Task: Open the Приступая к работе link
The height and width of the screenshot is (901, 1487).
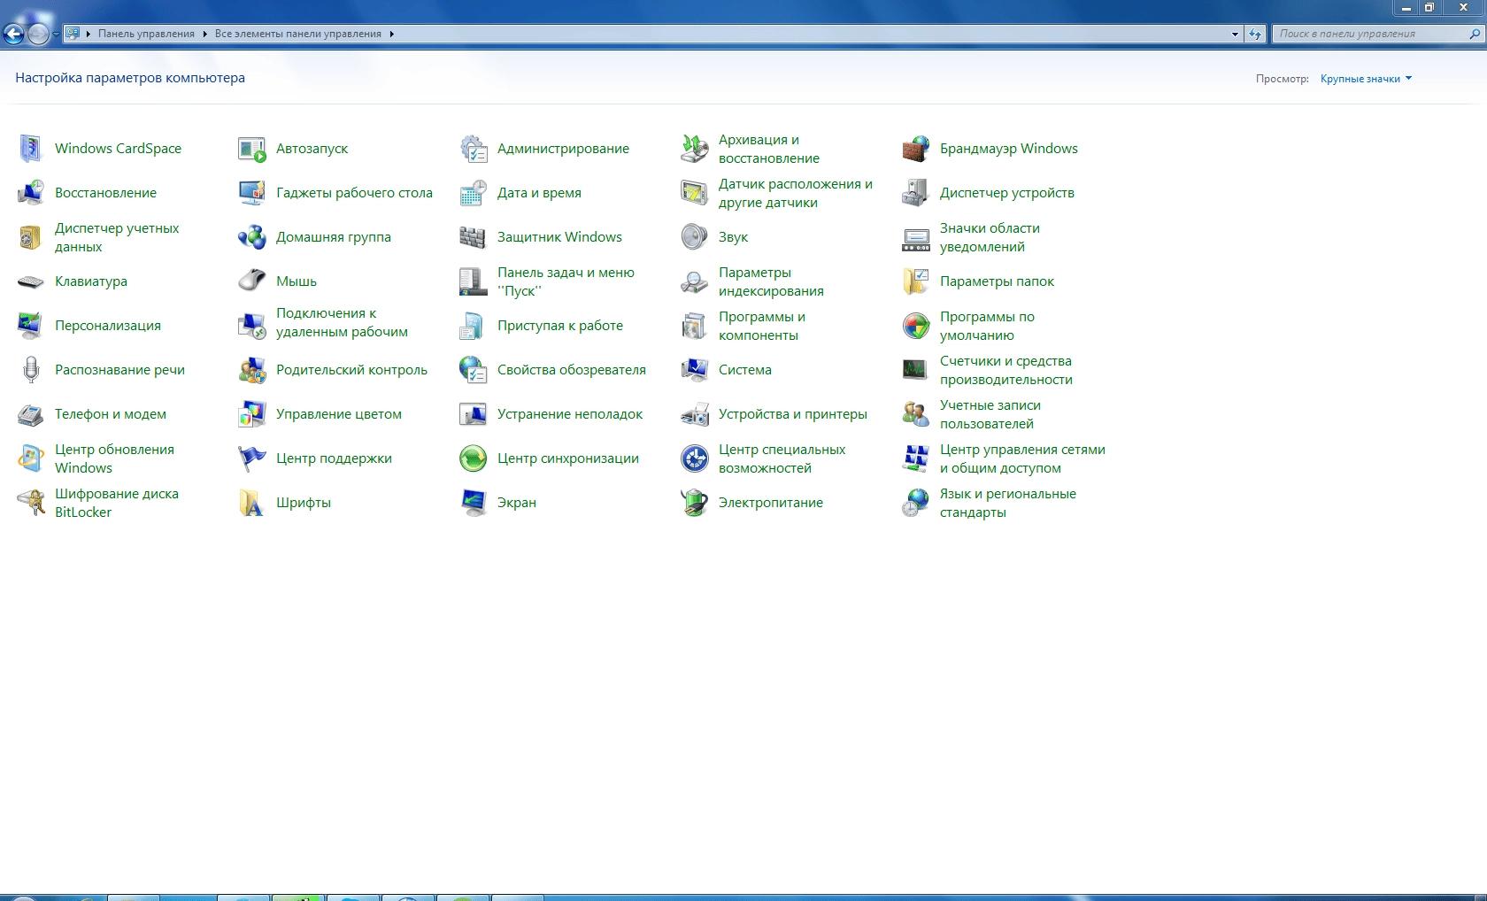Action: [560, 326]
